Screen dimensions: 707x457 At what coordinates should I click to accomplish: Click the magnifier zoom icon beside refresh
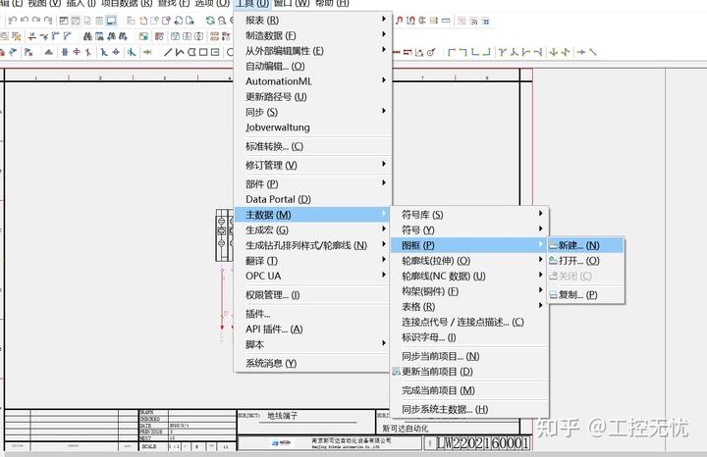tap(222, 21)
